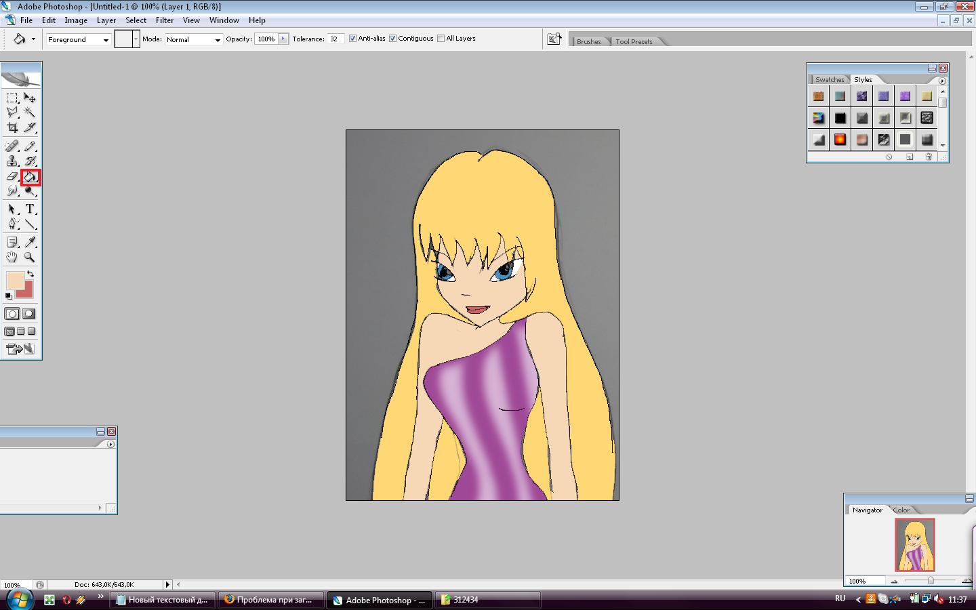Select the Smudge tool
The height and width of the screenshot is (610, 976).
pos(12,191)
